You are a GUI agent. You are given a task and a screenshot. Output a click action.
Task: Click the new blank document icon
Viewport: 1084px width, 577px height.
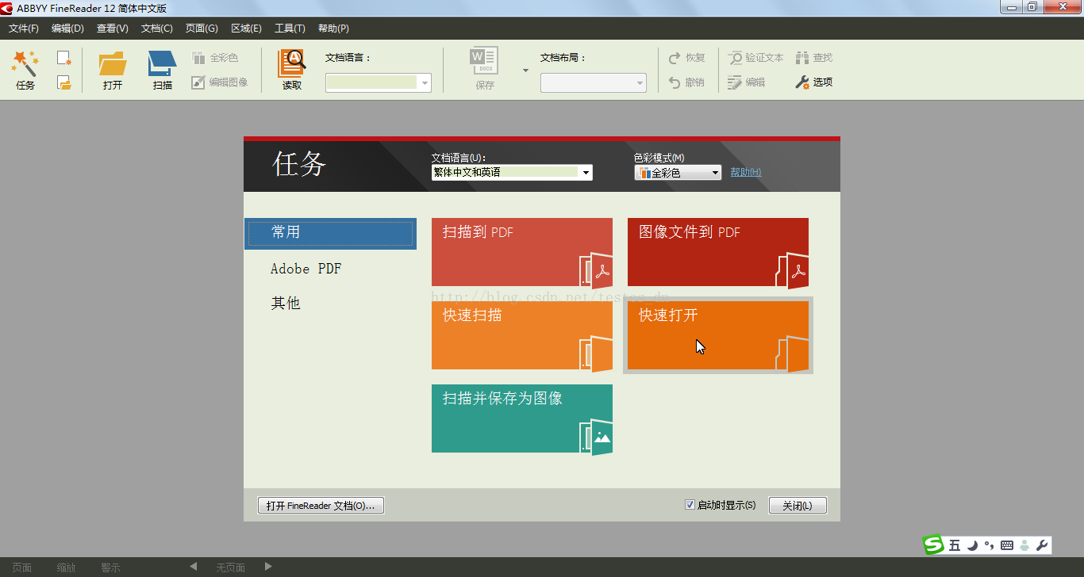pos(64,58)
